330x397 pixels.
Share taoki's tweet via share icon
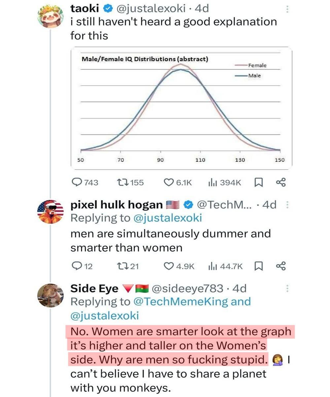point(281,182)
